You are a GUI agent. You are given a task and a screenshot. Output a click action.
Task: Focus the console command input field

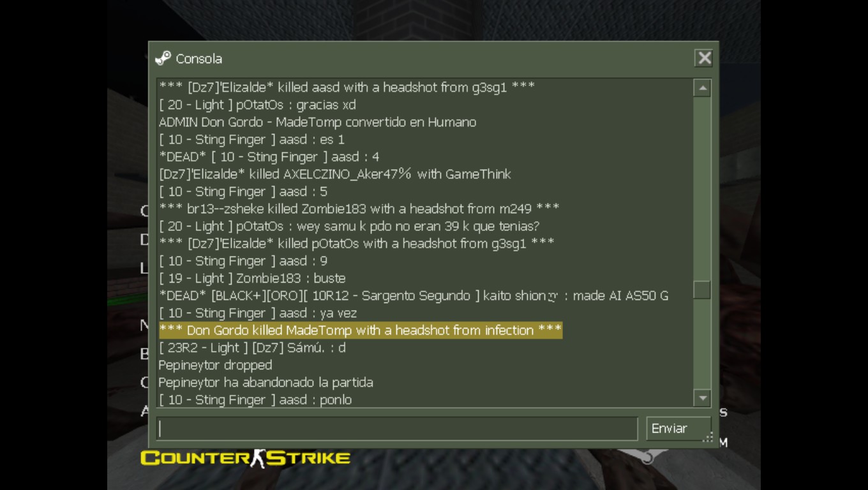[397, 429]
